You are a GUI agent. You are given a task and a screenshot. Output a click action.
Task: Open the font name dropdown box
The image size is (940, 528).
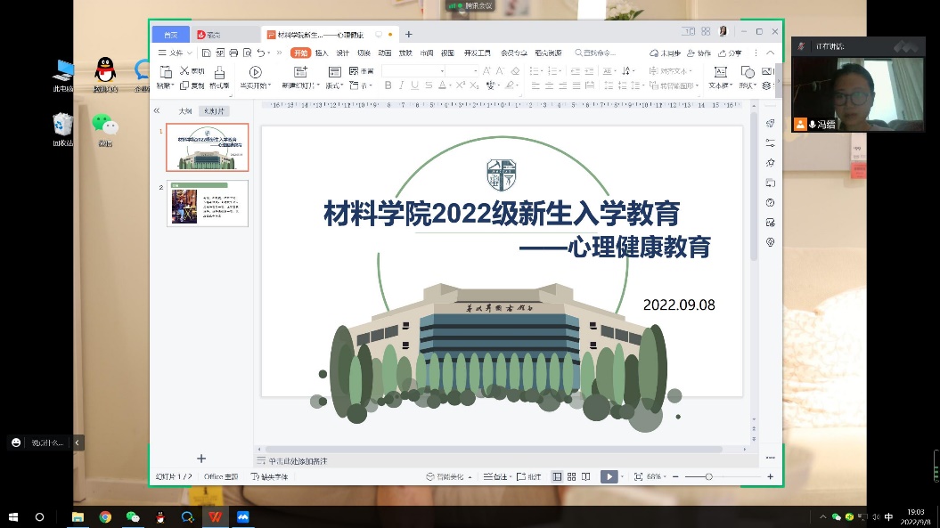coord(413,70)
